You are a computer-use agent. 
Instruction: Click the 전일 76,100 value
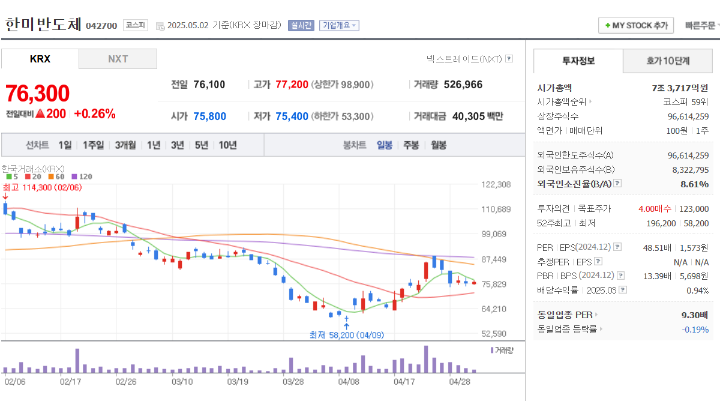pos(209,85)
